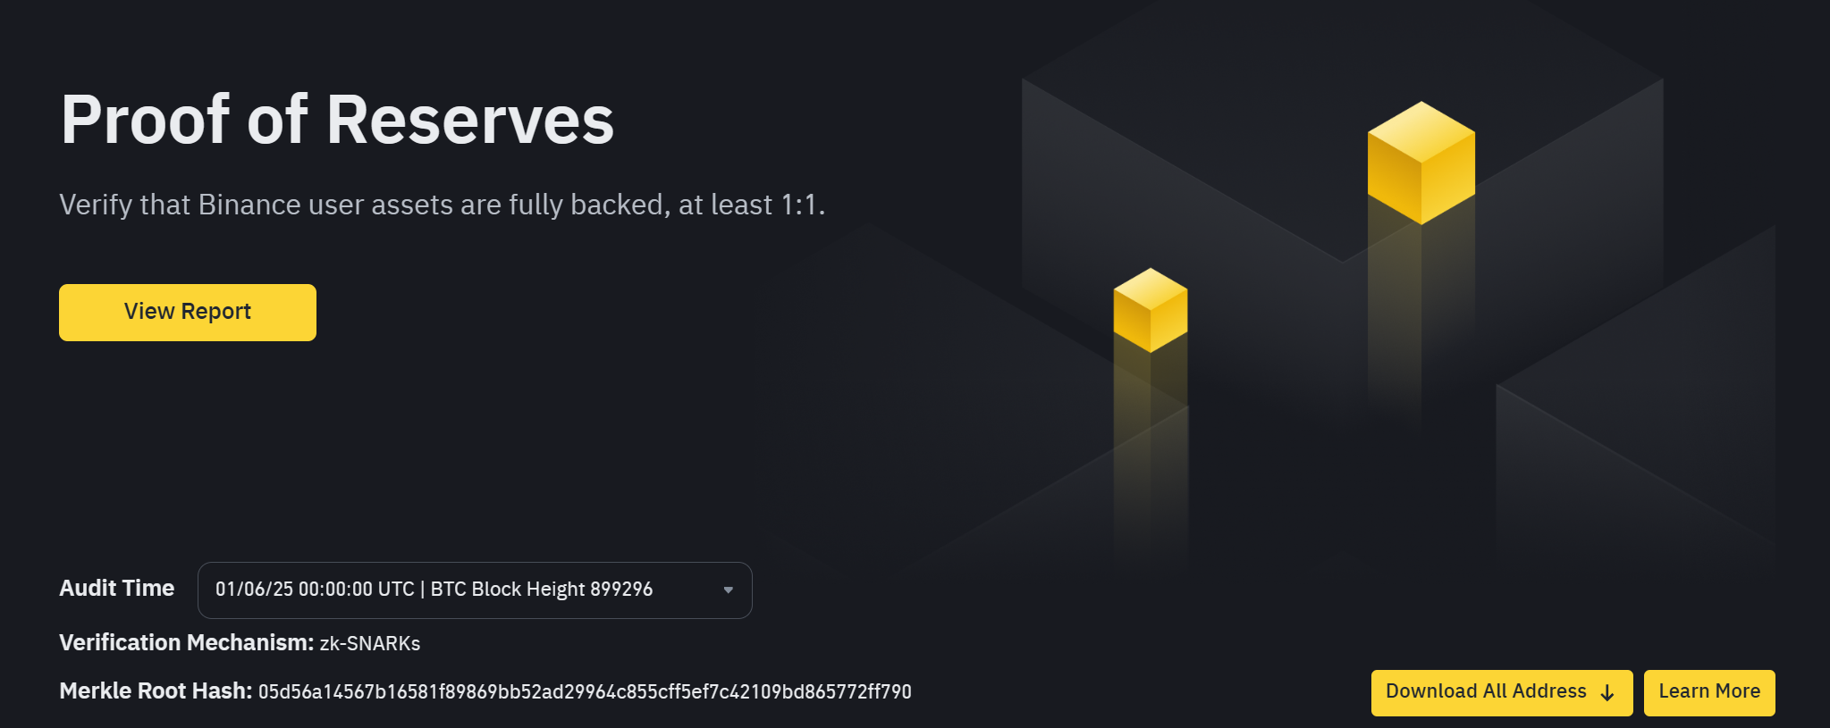Click the Audit Time label
The width and height of the screenshot is (1830, 728).
[x=116, y=589]
